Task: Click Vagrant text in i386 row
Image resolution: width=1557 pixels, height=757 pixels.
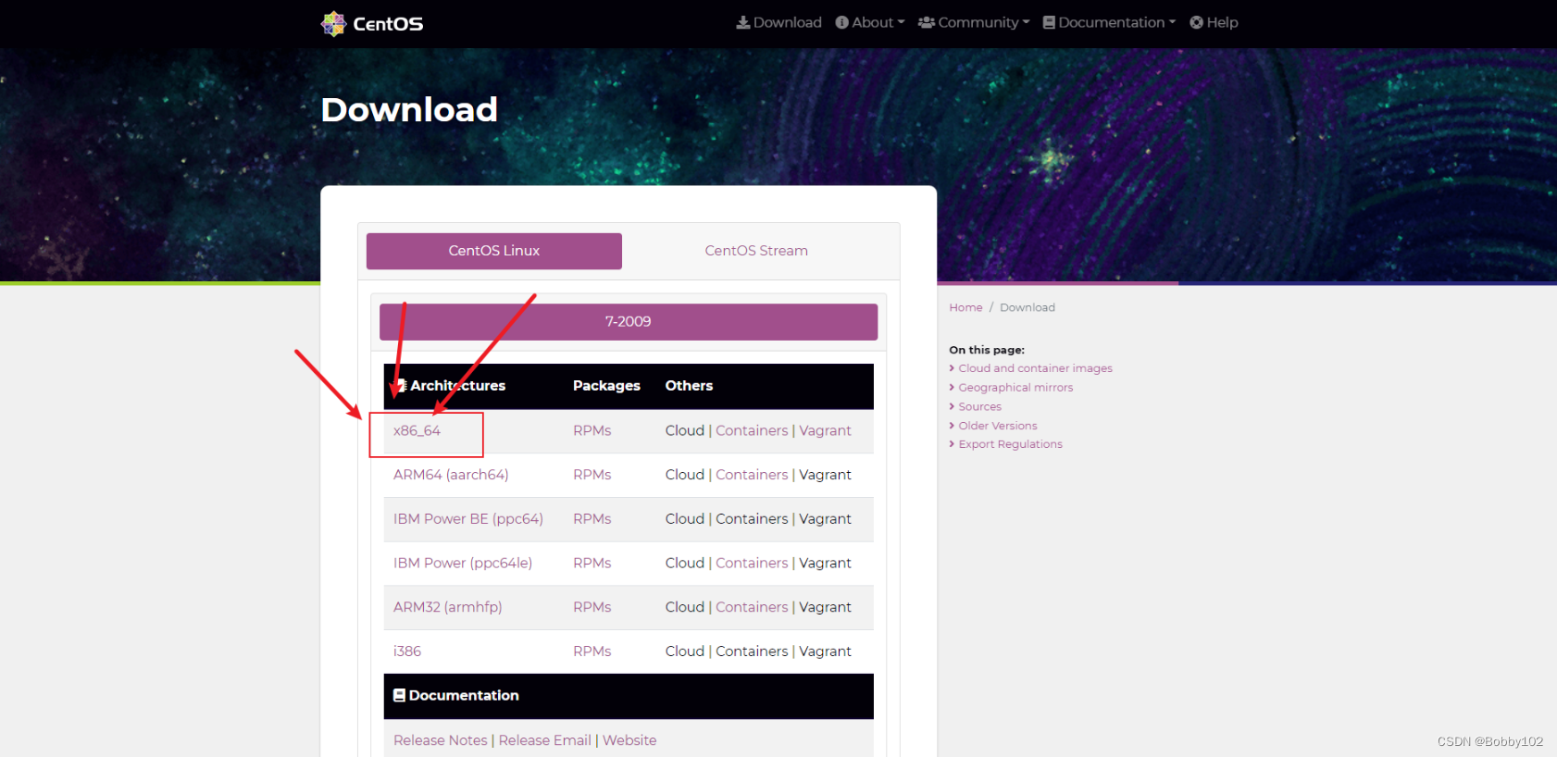Action: tap(825, 652)
